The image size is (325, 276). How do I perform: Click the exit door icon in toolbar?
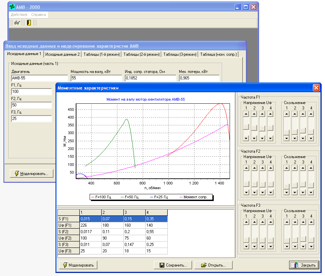coord(29,23)
